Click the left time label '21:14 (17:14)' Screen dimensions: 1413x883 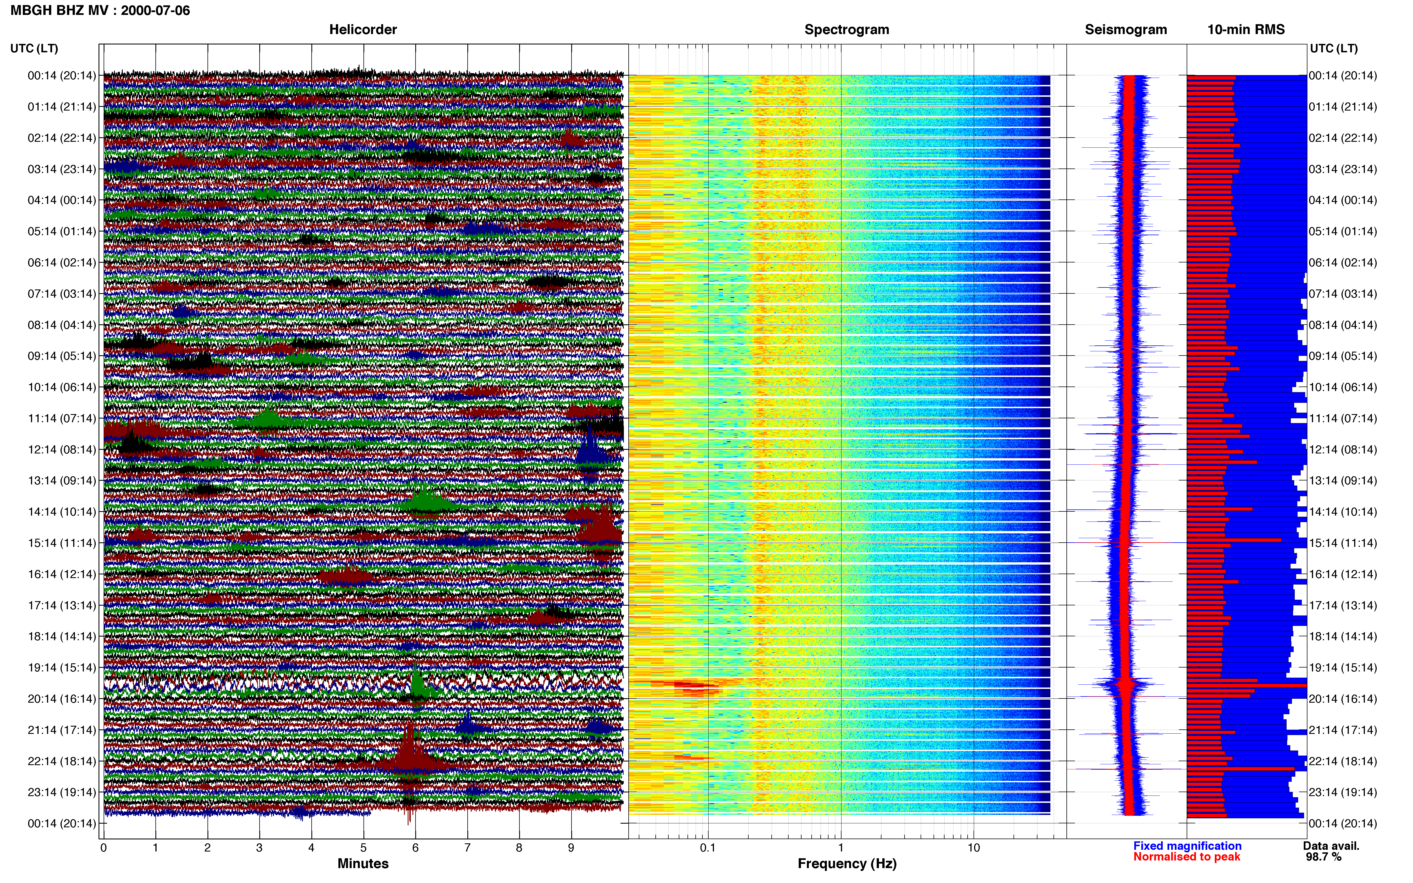(62, 730)
